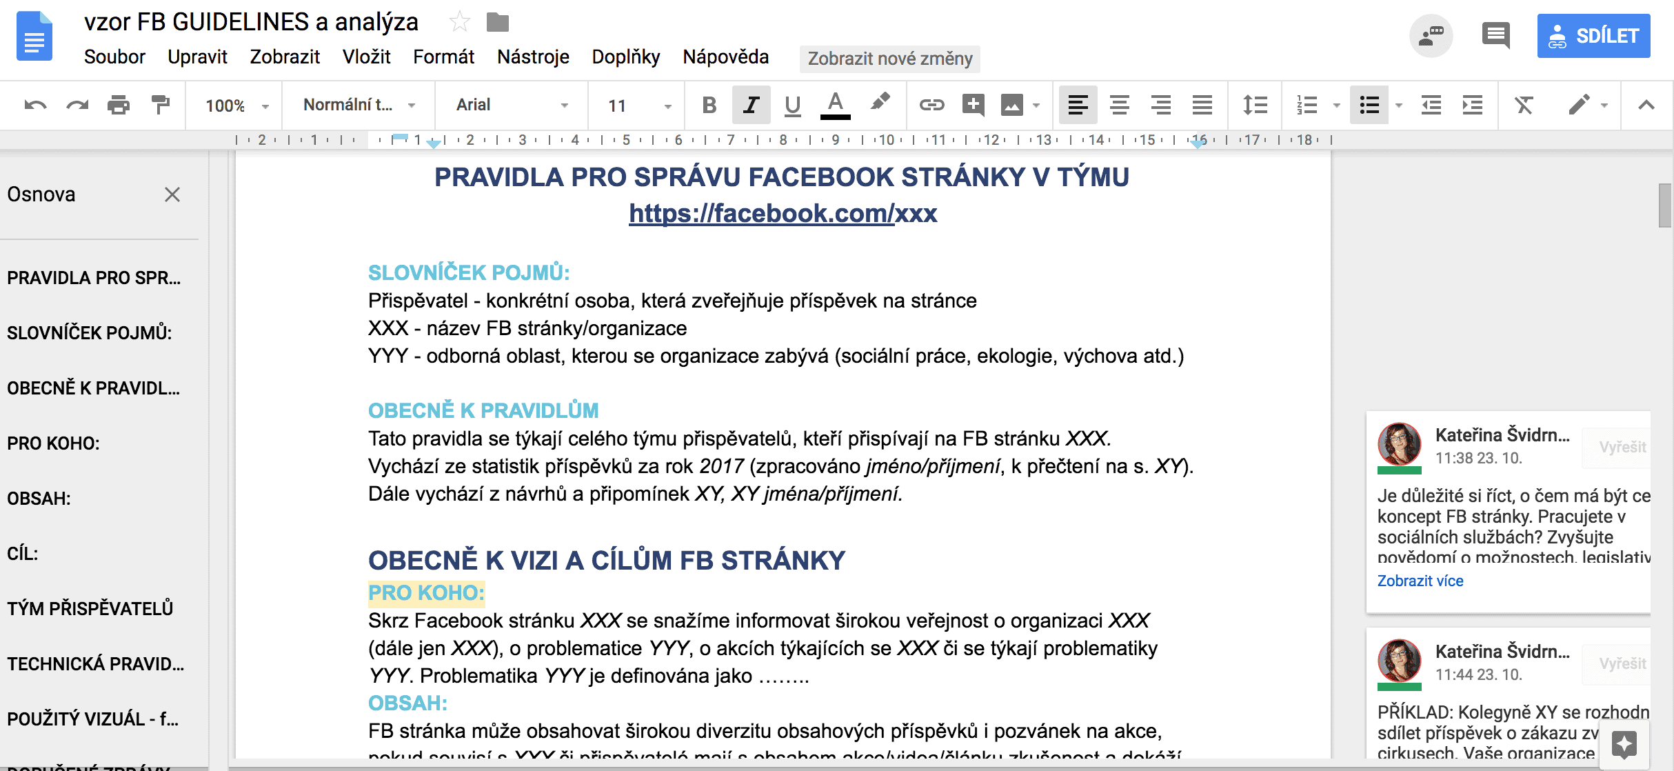Open the Formát menu
The image size is (1674, 771).
click(x=443, y=57)
